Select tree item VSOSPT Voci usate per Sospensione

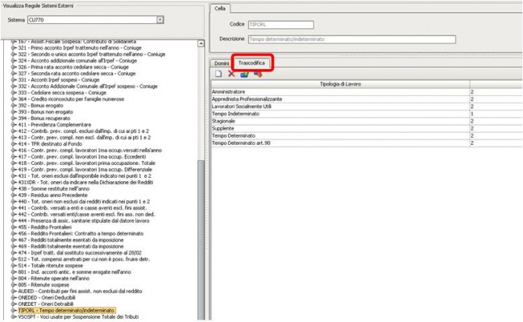(x=78, y=316)
